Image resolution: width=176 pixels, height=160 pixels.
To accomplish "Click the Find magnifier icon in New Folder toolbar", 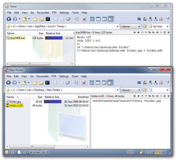I will (x=76, y=83).
